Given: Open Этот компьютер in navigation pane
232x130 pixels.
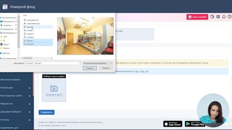Looking at the screenshot, I should pos(9,58).
